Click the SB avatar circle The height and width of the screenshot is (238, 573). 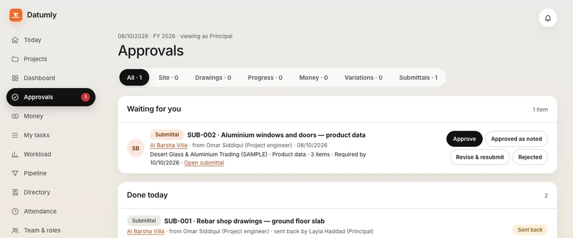click(136, 148)
